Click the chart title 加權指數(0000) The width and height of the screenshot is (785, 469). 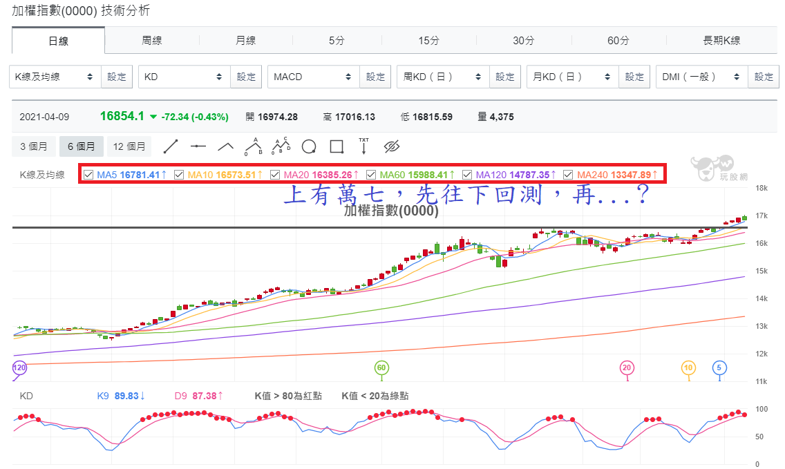[x=391, y=211]
